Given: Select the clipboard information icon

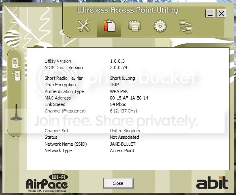Looking at the screenshot, I should point(109,25).
